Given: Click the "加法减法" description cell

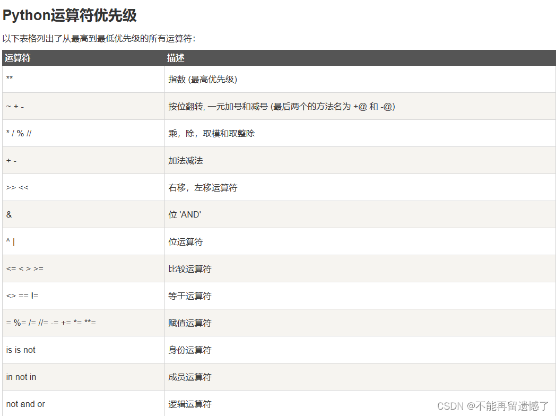Looking at the screenshot, I should 360,160.
